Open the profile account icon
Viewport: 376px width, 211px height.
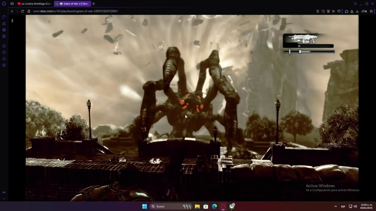click(352, 11)
